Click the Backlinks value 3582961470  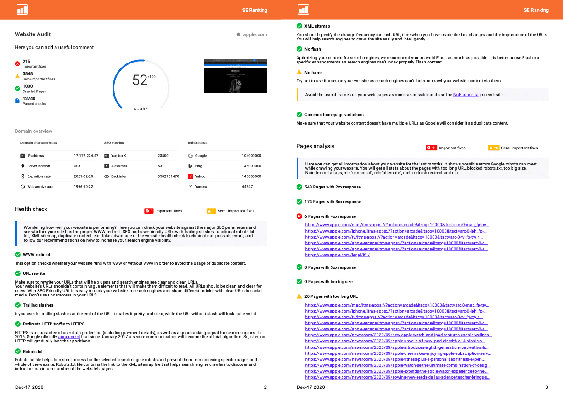click(x=168, y=176)
